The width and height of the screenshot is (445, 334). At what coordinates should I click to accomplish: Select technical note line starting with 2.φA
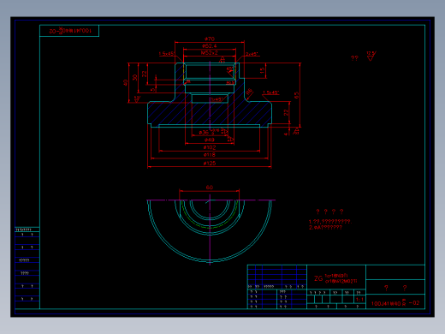click(x=325, y=228)
